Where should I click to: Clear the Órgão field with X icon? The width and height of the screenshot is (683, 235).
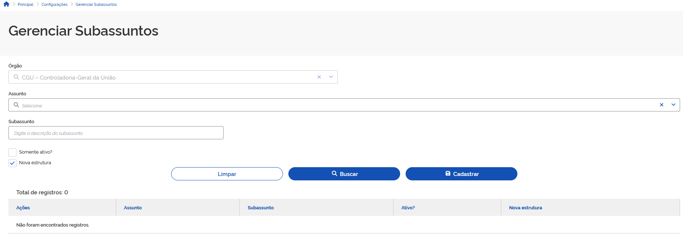pos(319,77)
